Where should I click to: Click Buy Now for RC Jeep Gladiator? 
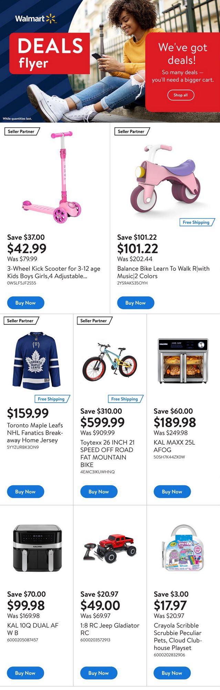tap(99, 673)
